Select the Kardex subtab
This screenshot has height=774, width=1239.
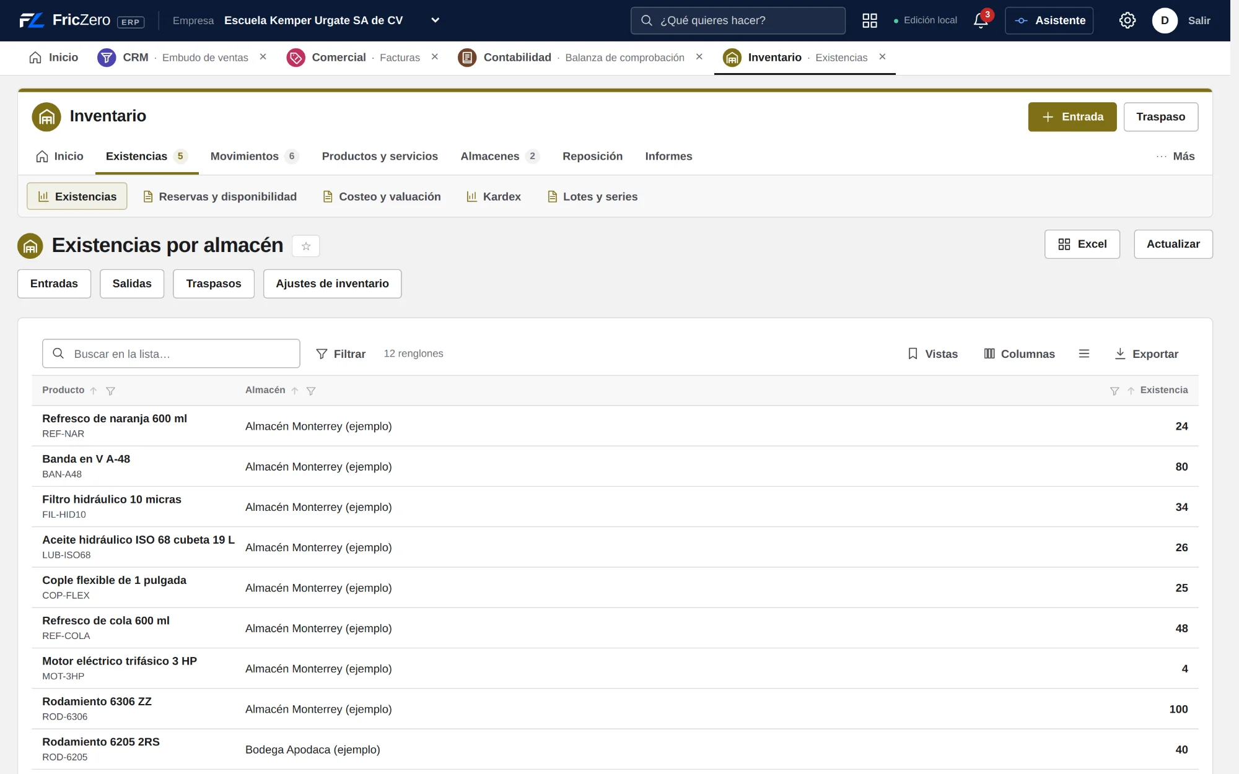click(x=494, y=196)
